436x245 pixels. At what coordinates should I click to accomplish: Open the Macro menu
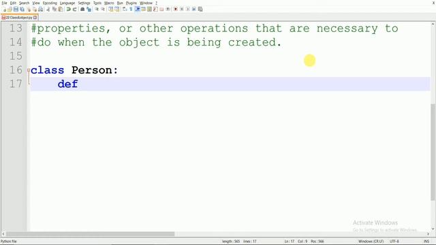pos(109,3)
